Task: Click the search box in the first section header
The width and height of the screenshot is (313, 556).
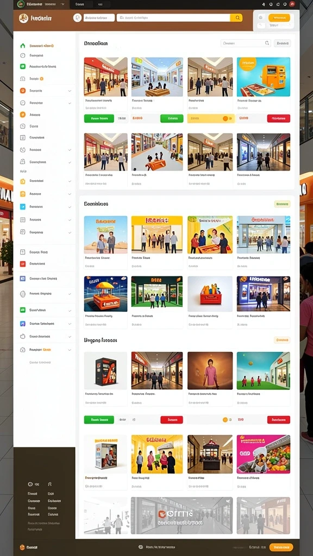Action: tap(246, 43)
